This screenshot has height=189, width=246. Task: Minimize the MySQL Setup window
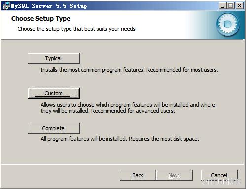222,6
